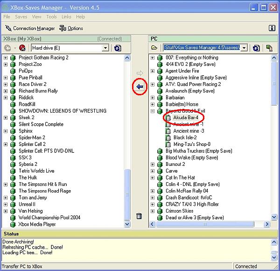Select World Championship Pool 2004
The image size is (280, 271).
click(49, 218)
